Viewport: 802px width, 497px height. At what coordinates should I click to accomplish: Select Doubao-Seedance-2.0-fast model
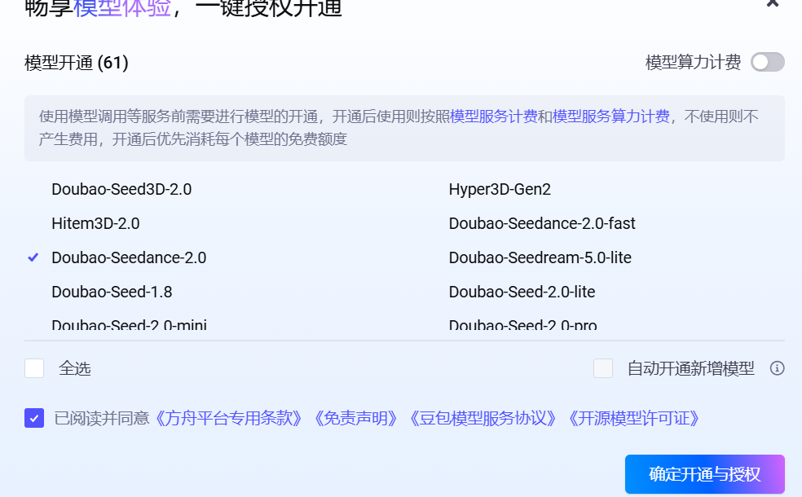542,223
